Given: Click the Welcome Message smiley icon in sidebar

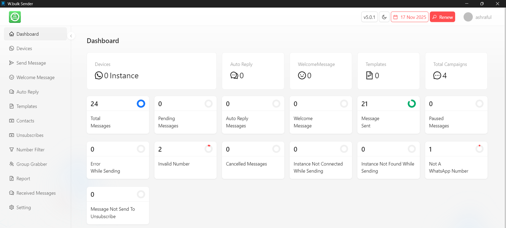Looking at the screenshot, I should tap(12, 77).
